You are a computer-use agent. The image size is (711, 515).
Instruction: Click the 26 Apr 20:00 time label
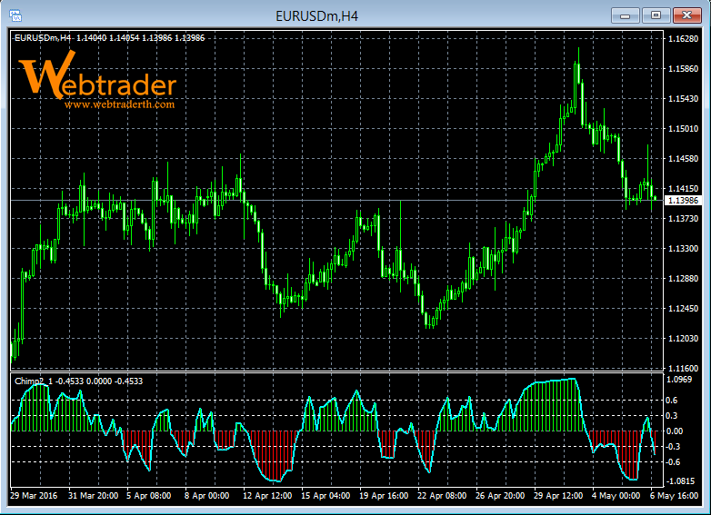click(x=500, y=496)
